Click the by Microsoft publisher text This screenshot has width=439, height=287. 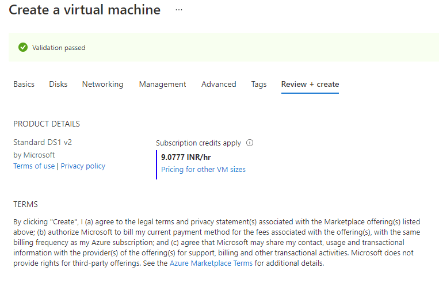tap(34, 155)
